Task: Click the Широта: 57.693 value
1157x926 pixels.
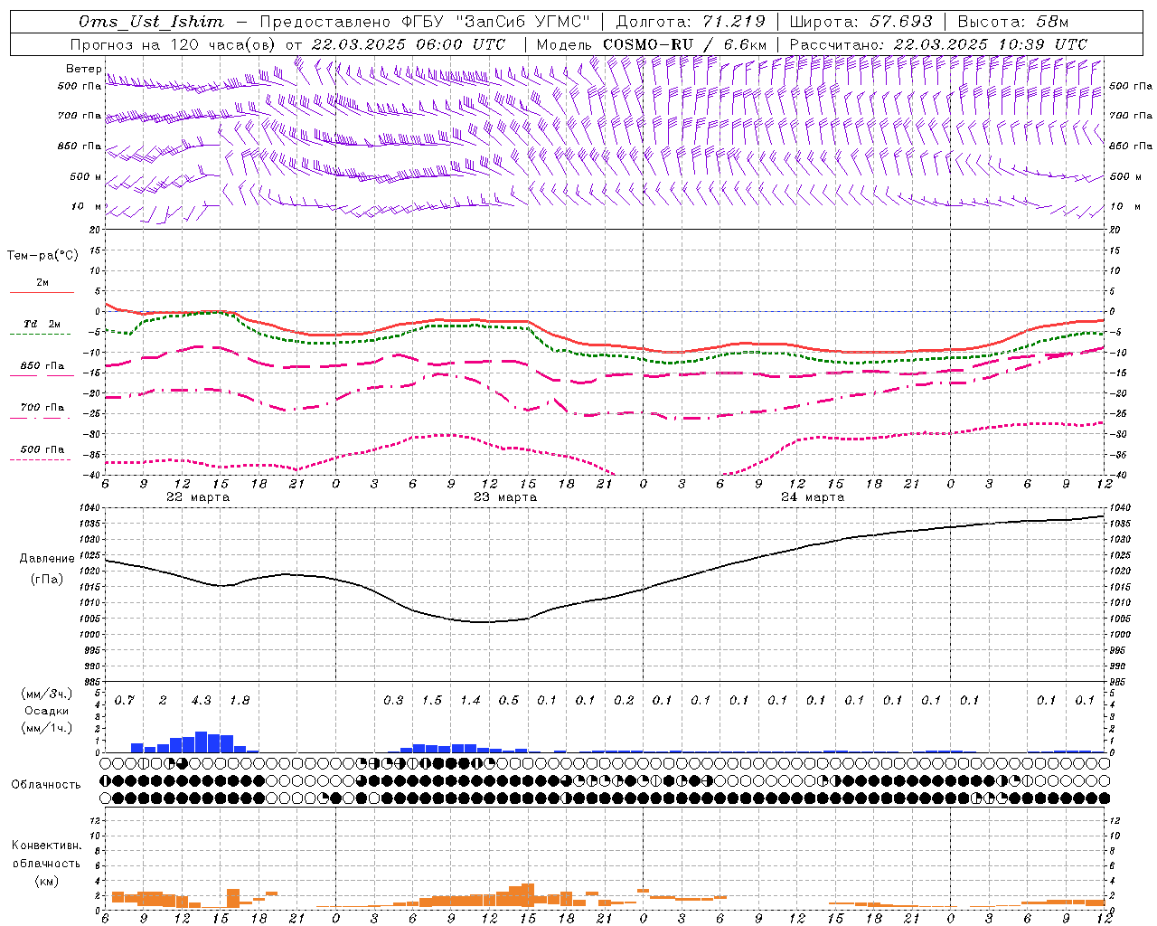Action: pos(861,22)
